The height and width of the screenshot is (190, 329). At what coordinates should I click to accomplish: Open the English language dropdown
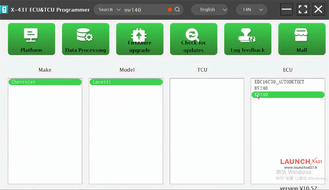(209, 10)
